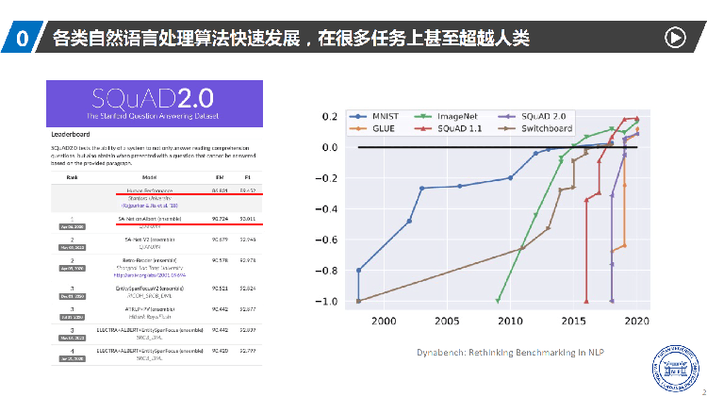Click the Leaderboard heading
The width and height of the screenshot is (707, 397).
tap(71, 134)
